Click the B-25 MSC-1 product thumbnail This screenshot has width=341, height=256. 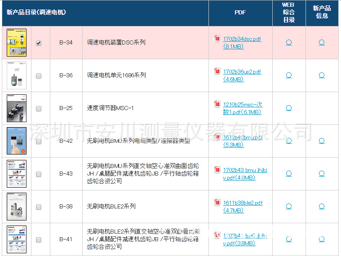tap(17, 108)
